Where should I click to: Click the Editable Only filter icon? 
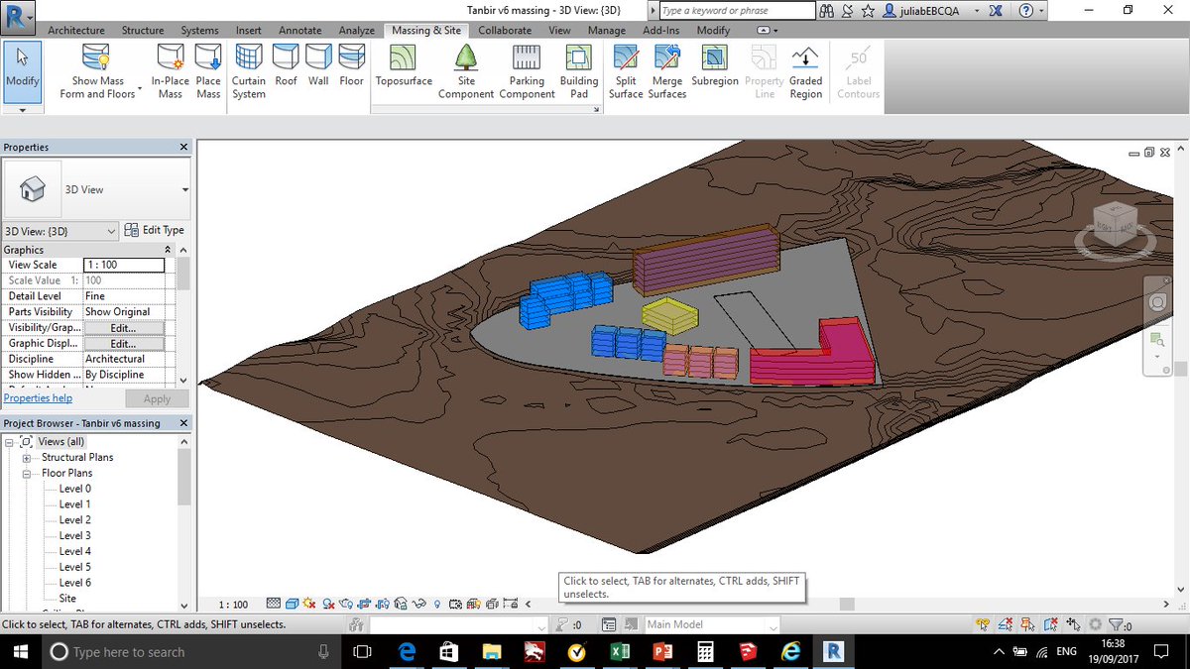[563, 624]
